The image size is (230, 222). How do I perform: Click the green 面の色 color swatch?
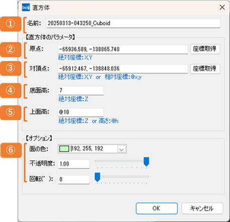[x=64, y=149]
